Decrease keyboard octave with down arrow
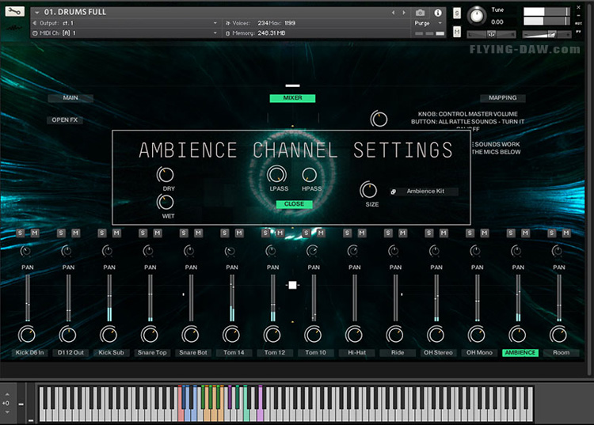 tap(7, 412)
